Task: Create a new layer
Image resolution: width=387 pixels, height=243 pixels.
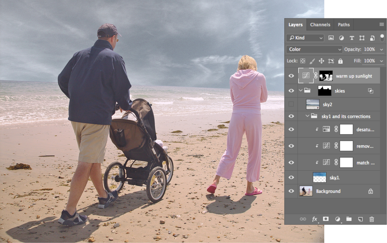Action: (360, 219)
